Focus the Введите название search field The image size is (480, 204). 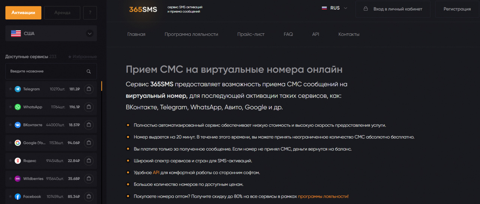click(51, 71)
